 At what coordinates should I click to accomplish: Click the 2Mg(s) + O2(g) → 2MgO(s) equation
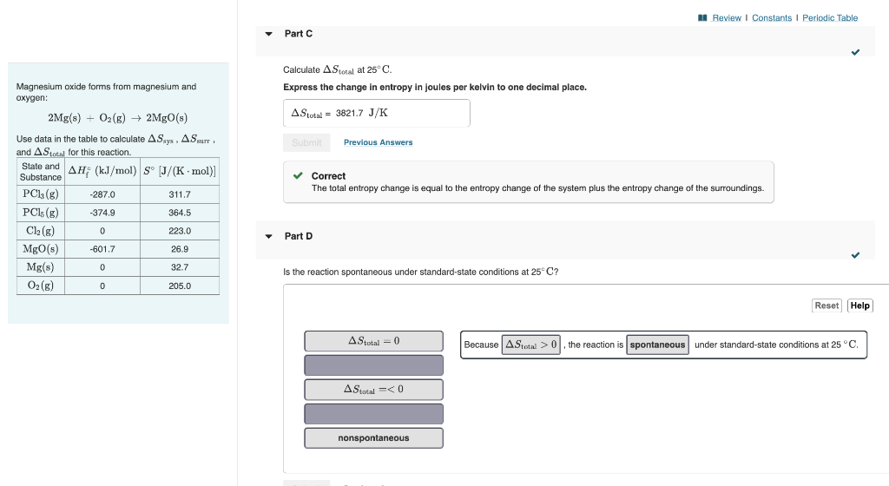coord(117,118)
